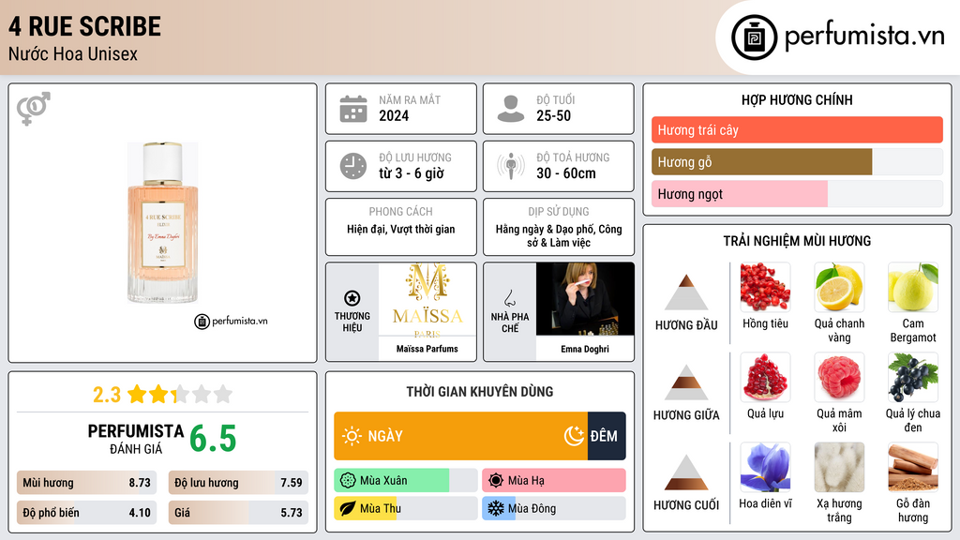This screenshot has width=960, height=540.
Task: Click the star rating icons beside 2.3
Action: 180,395
